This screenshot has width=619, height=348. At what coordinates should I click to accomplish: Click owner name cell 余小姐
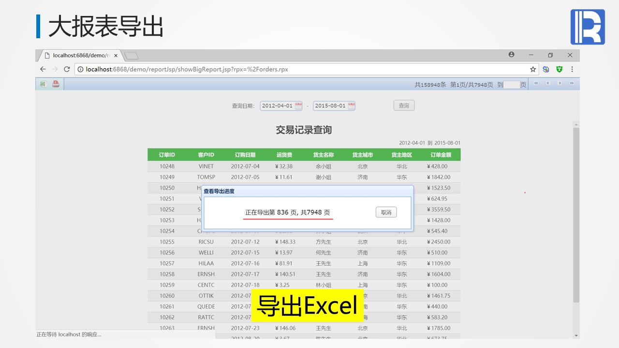(324, 166)
